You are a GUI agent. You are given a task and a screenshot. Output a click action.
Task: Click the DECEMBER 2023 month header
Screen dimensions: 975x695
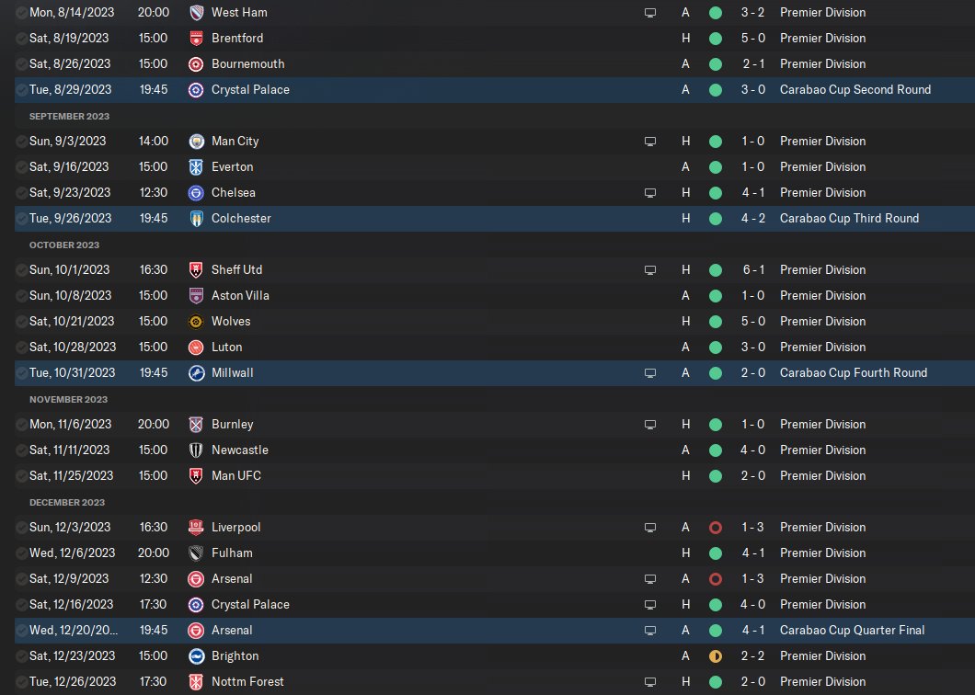[x=67, y=502]
